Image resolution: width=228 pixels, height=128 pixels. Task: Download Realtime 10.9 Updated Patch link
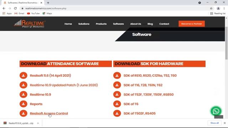[x=64, y=85]
